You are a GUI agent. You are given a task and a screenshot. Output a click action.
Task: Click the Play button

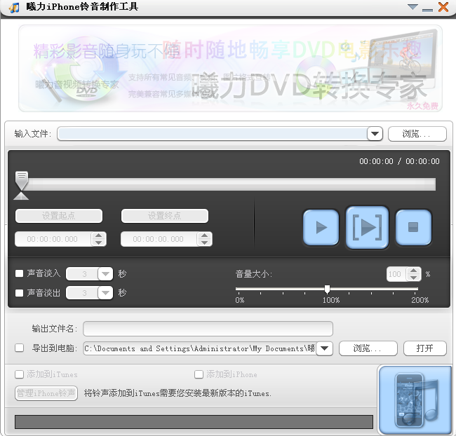pyautogui.click(x=321, y=227)
